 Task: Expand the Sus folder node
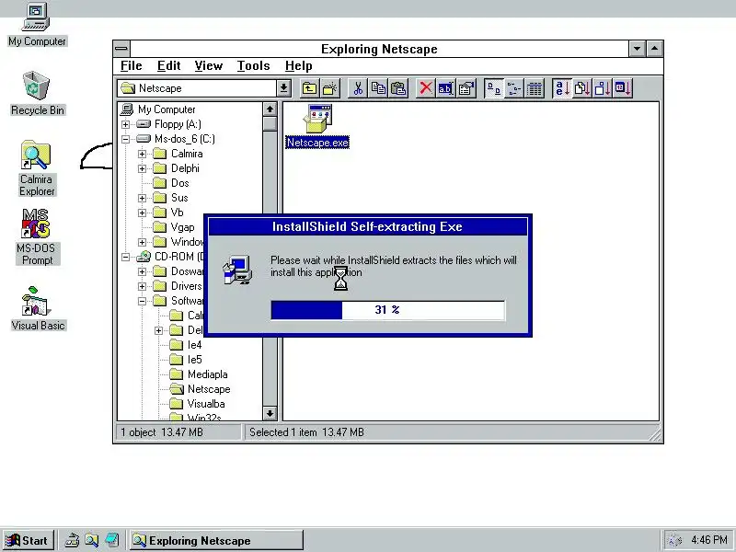142,198
